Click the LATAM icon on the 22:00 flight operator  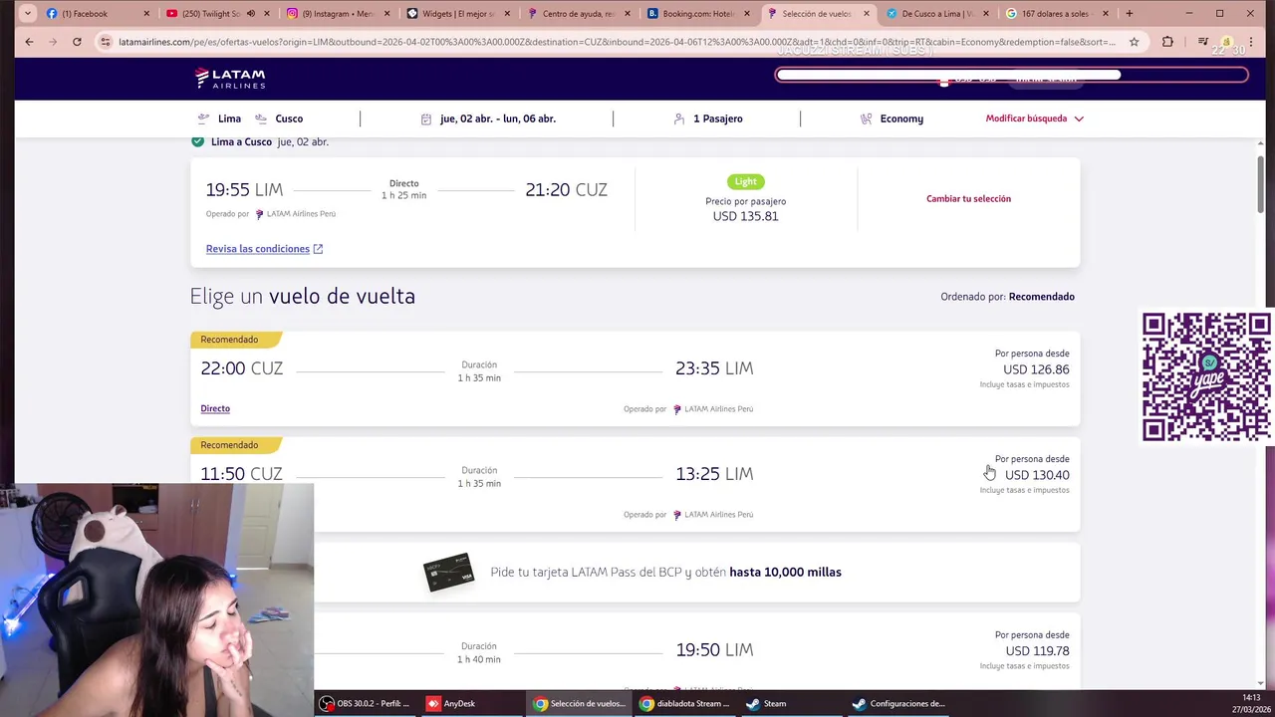click(x=677, y=409)
